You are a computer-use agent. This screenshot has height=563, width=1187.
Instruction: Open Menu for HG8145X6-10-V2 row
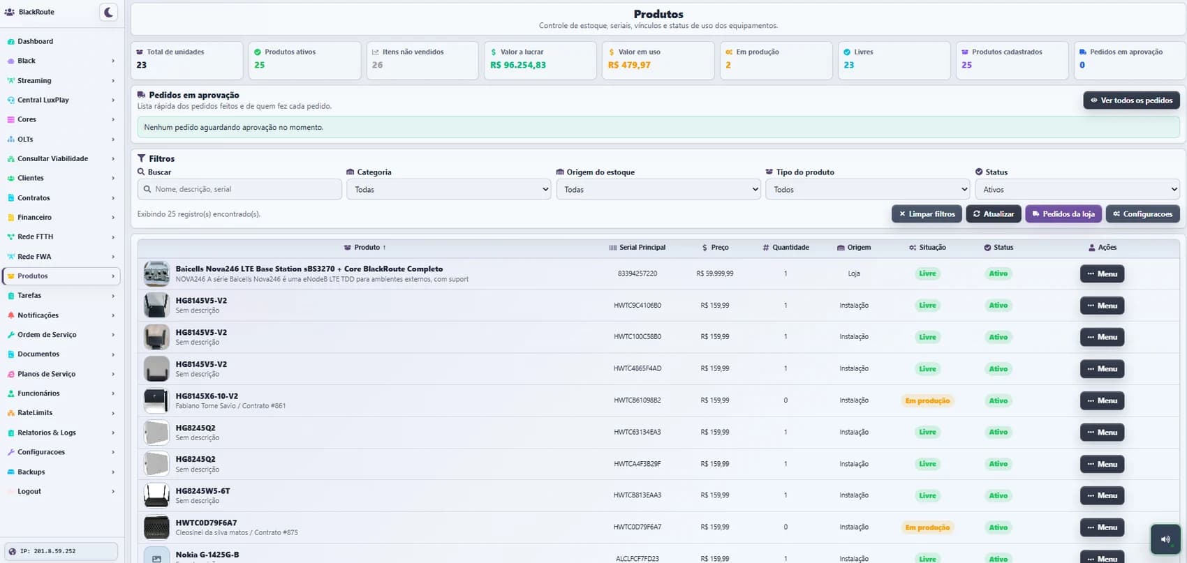click(x=1102, y=401)
